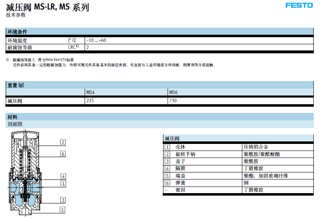The height and width of the screenshot is (220, 322).
Task: Click the "MS6" column header
Action: [173, 92]
